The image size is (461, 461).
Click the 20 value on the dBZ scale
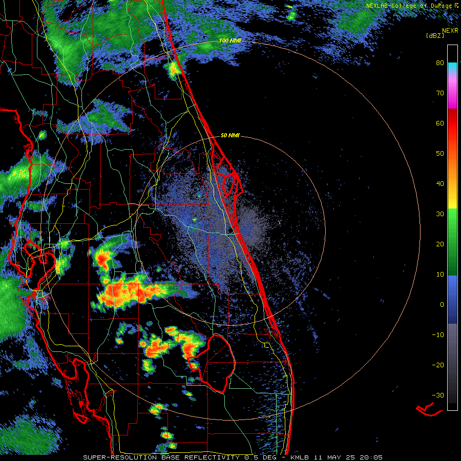(440, 244)
